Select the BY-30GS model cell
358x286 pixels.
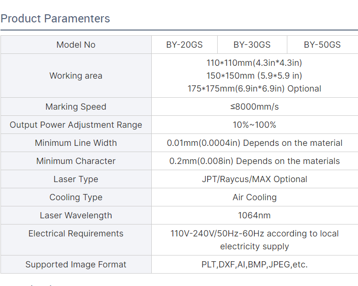252,45
